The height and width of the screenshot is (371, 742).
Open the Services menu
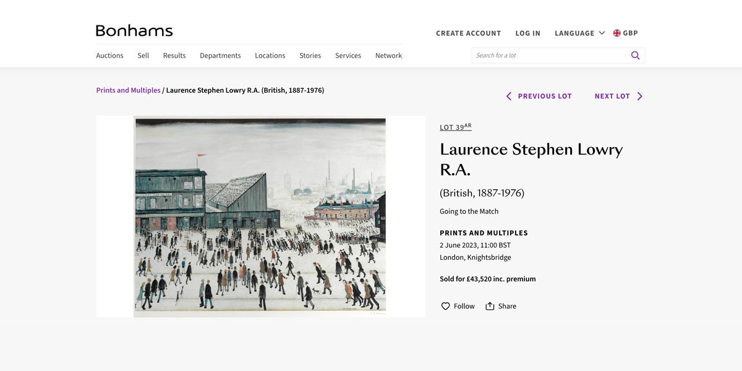[x=348, y=56]
